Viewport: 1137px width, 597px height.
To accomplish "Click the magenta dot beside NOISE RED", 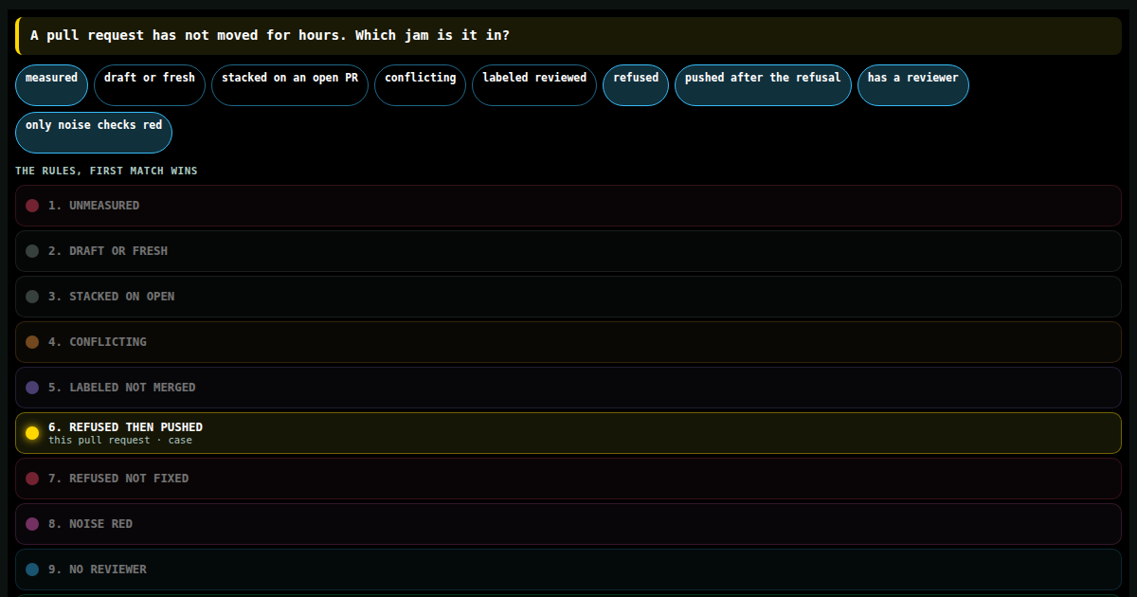I will click(x=32, y=524).
